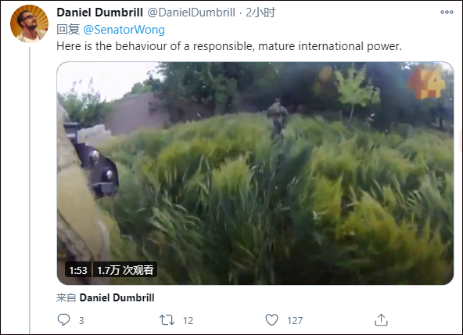The height and width of the screenshot is (335, 463).
Task: Open Daniel Dumbrill's profile avatar
Action: click(29, 23)
